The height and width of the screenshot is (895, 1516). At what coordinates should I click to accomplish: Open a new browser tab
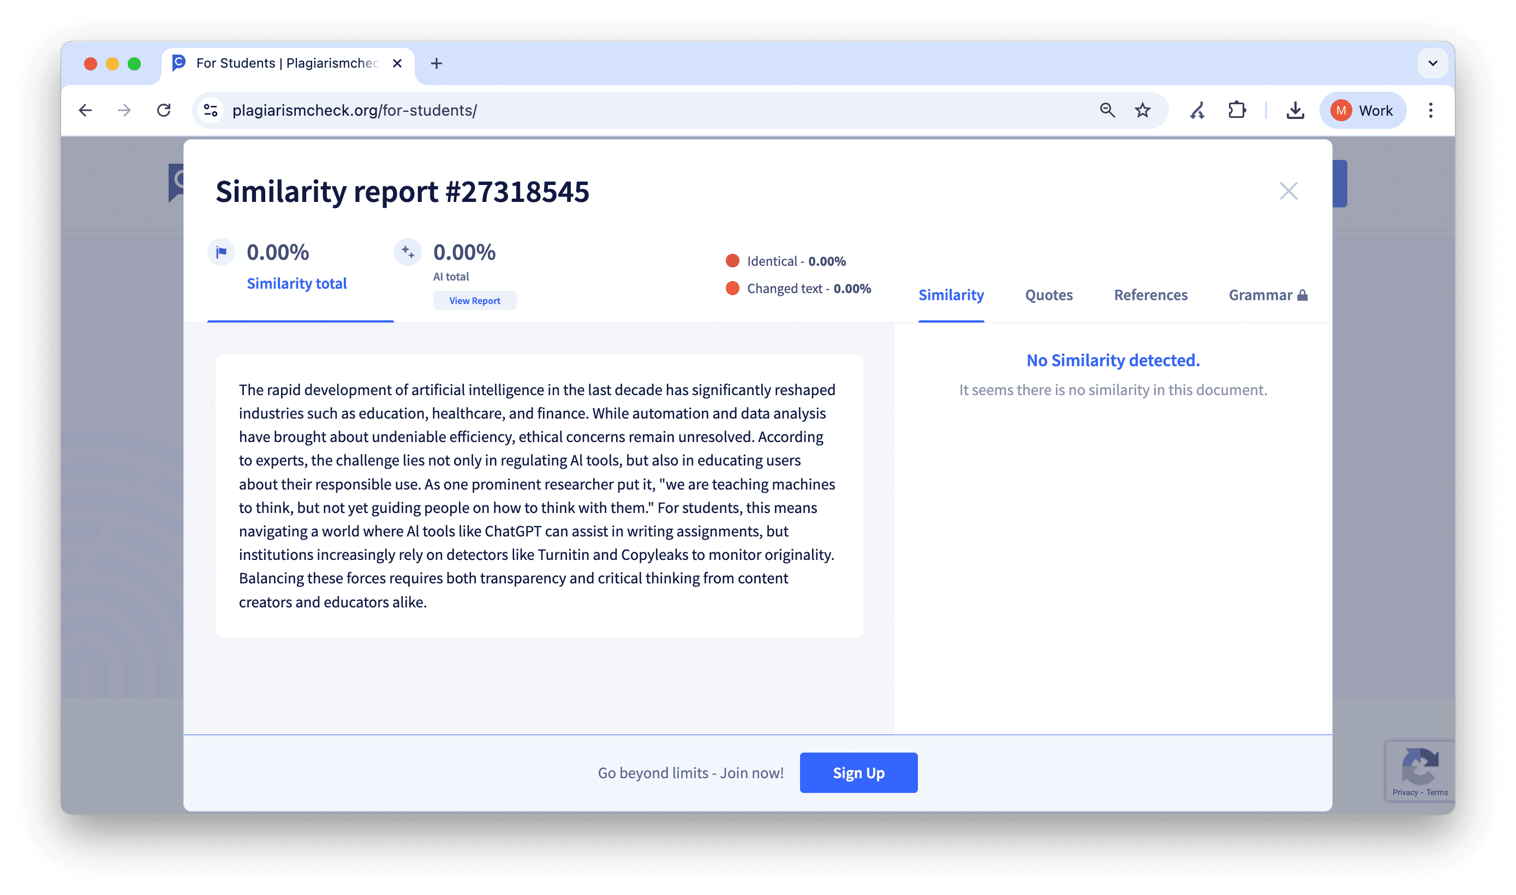point(437,63)
